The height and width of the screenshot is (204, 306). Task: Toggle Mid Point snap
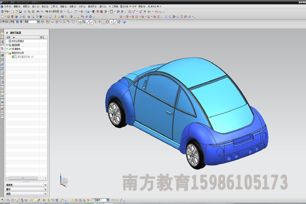(x=92, y=22)
